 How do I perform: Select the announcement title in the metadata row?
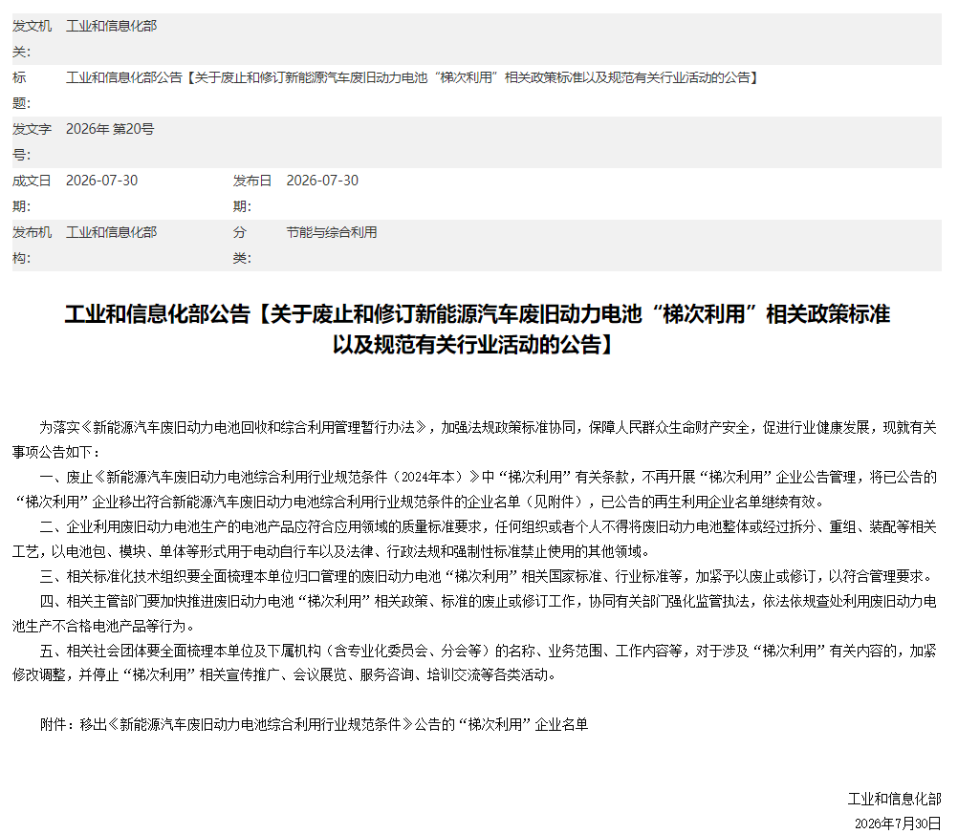411,77
